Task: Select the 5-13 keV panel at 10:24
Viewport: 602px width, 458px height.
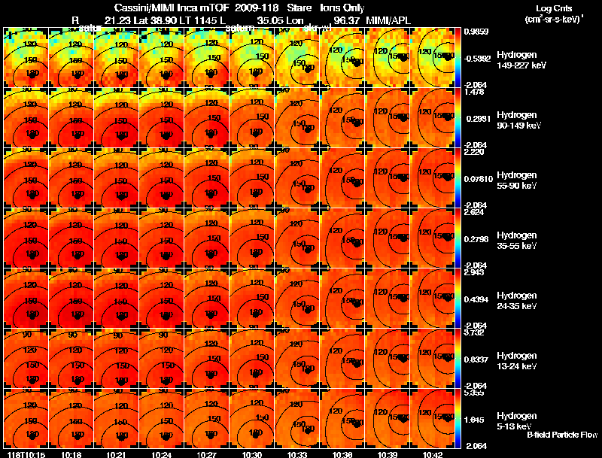Action: point(162,419)
